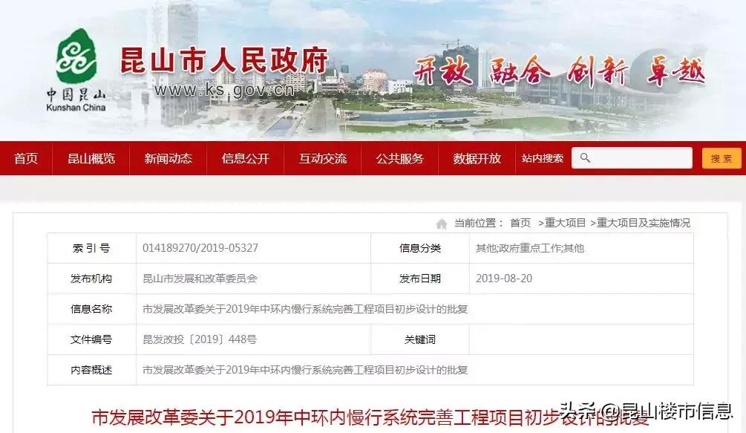Click the 发布机构 label cell
Screen dimensions: 746x433
pos(91,279)
